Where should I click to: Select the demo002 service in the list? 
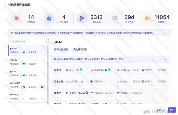click(28, 85)
